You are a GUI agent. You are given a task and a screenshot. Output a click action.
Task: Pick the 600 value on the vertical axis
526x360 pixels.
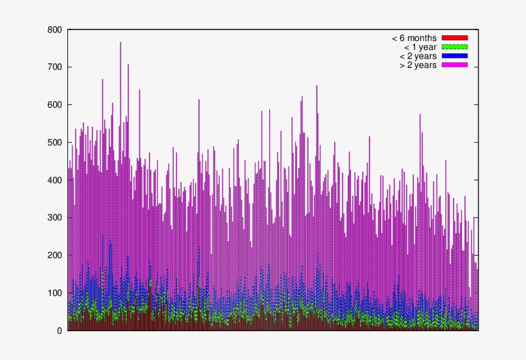coord(54,105)
